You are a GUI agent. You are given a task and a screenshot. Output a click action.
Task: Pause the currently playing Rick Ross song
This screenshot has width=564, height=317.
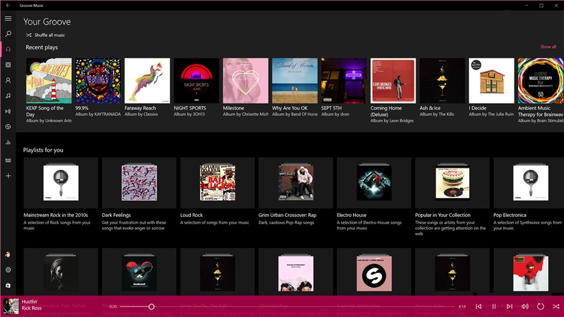[x=494, y=307]
